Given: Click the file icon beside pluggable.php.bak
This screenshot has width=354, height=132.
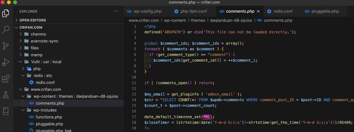Looking at the screenshot, I should point(31,130).
